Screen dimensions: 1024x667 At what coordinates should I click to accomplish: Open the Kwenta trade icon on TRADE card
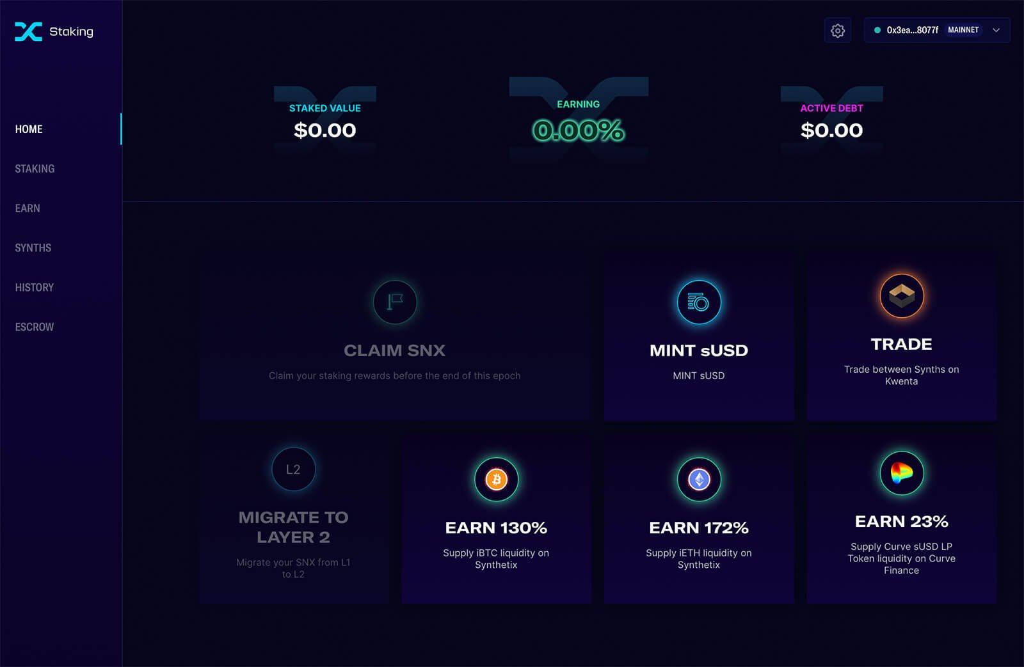(901, 295)
